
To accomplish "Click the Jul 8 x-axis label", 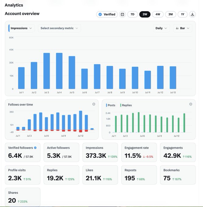I will tap(110, 93).
